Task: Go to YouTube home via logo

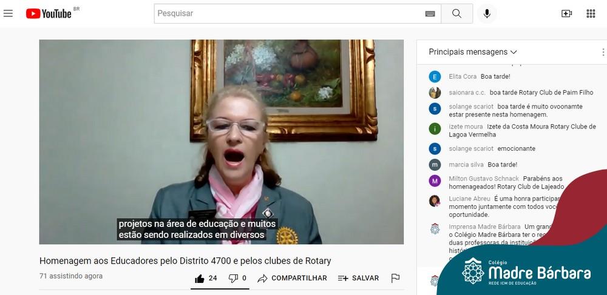Action: pyautogui.click(x=49, y=13)
